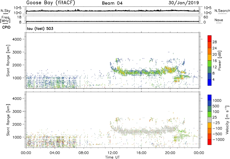Click the 'N.Sky' legend label
The width and height of the screenshot is (230, 159).
(x=5, y=11)
